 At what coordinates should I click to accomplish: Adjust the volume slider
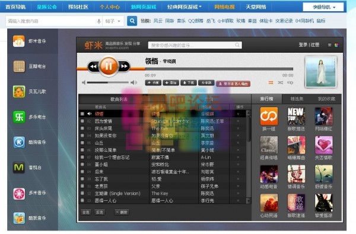coord(107,82)
